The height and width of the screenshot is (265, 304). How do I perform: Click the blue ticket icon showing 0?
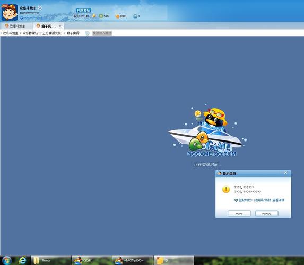click(x=135, y=16)
